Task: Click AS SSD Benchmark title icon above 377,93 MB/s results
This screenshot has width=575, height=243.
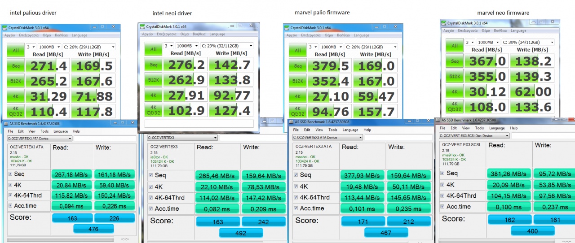Action: [x=292, y=122]
